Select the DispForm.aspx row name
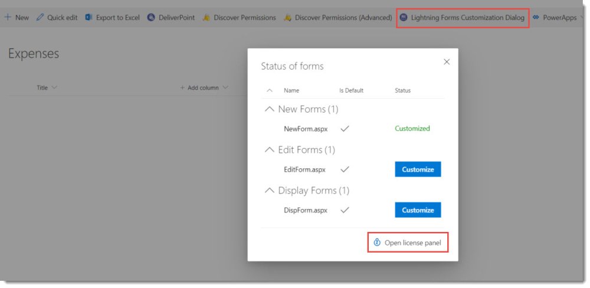 click(305, 210)
